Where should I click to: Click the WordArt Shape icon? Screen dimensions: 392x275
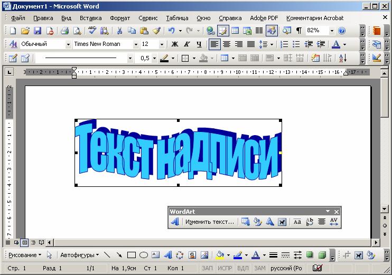(270, 222)
